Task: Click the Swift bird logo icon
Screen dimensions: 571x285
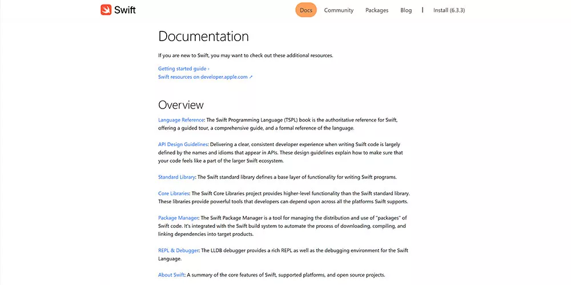Action: tap(106, 10)
